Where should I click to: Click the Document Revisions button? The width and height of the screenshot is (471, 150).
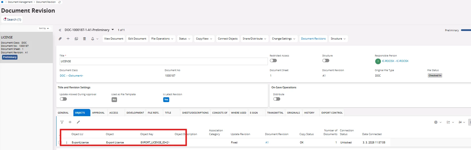[314, 39]
